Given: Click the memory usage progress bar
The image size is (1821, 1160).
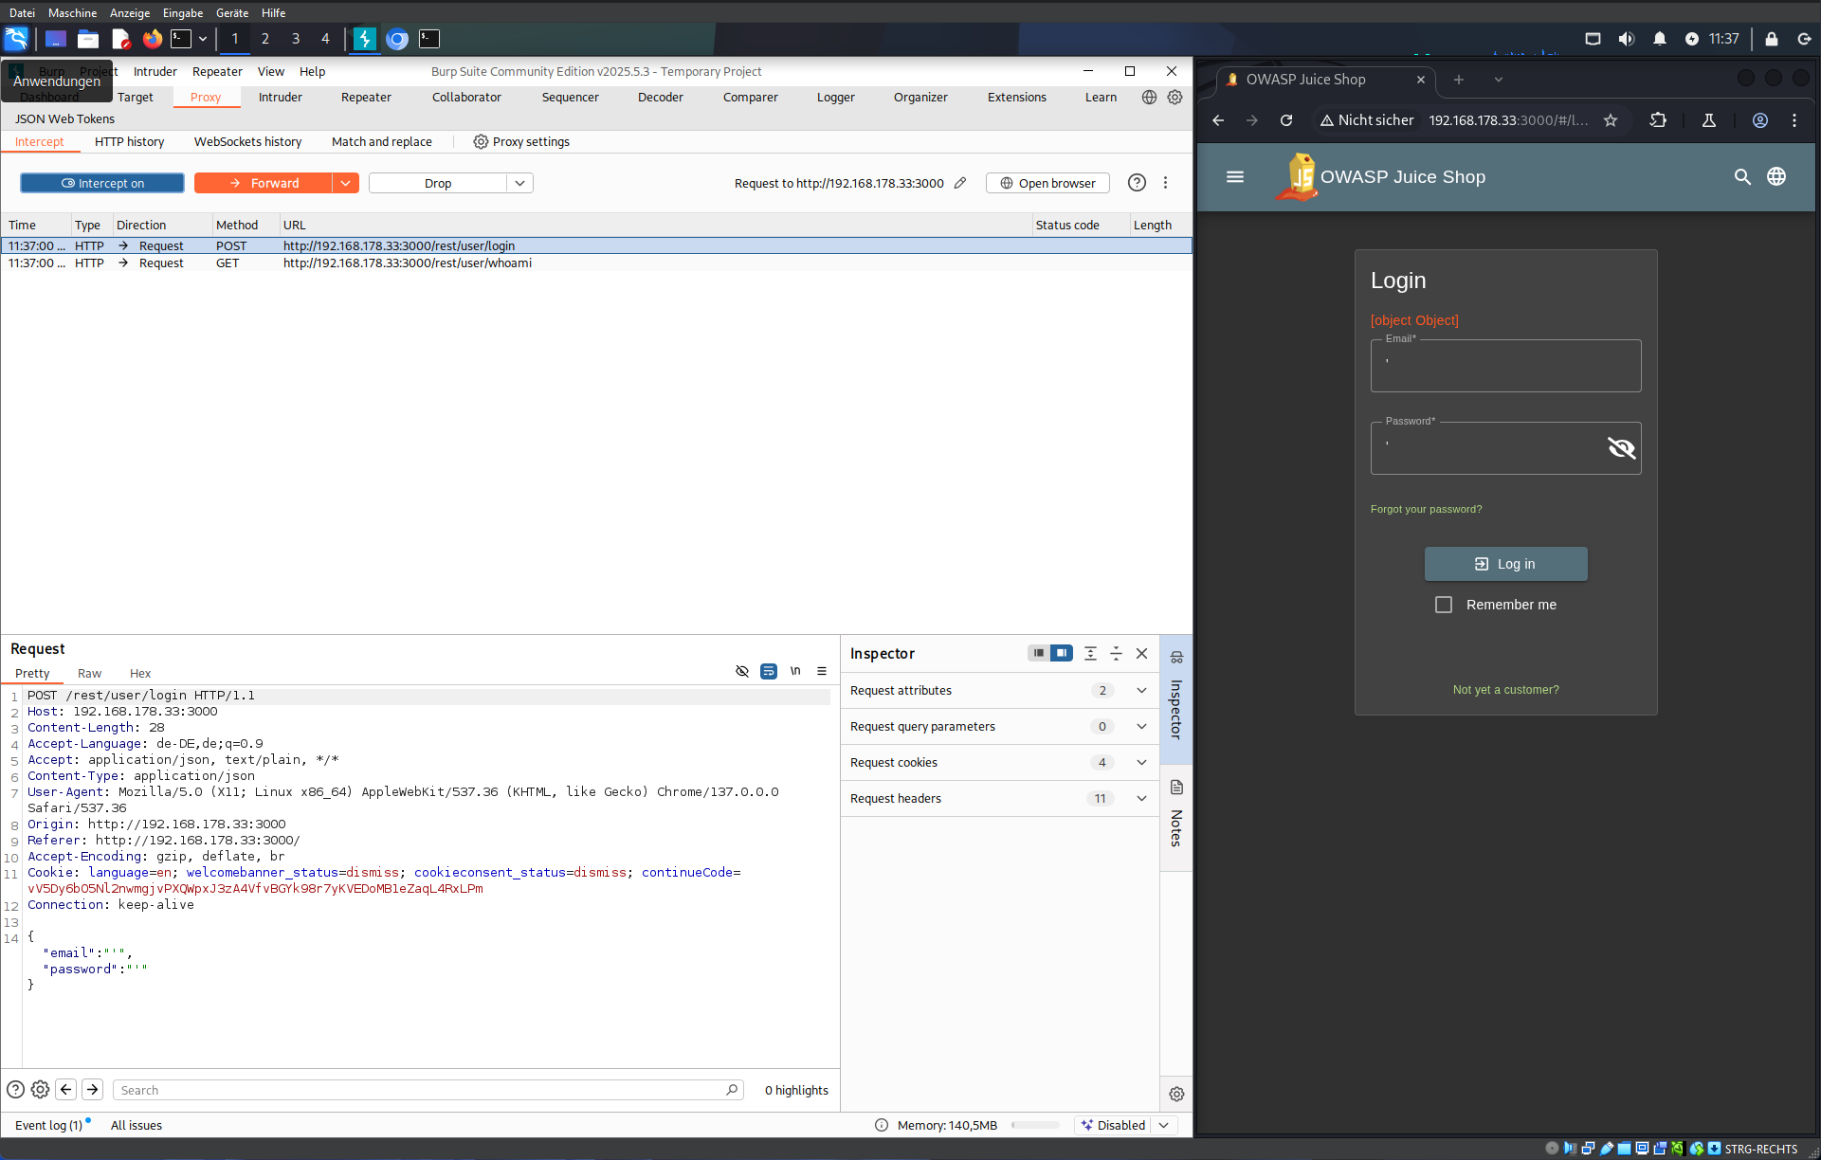Looking at the screenshot, I should click(1035, 1125).
